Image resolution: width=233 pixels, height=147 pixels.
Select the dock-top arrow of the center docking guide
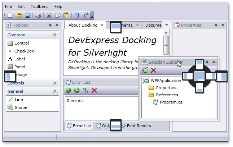click(199, 64)
